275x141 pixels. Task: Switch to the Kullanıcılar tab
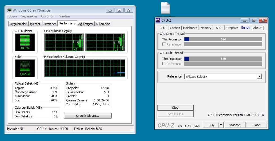(103, 24)
